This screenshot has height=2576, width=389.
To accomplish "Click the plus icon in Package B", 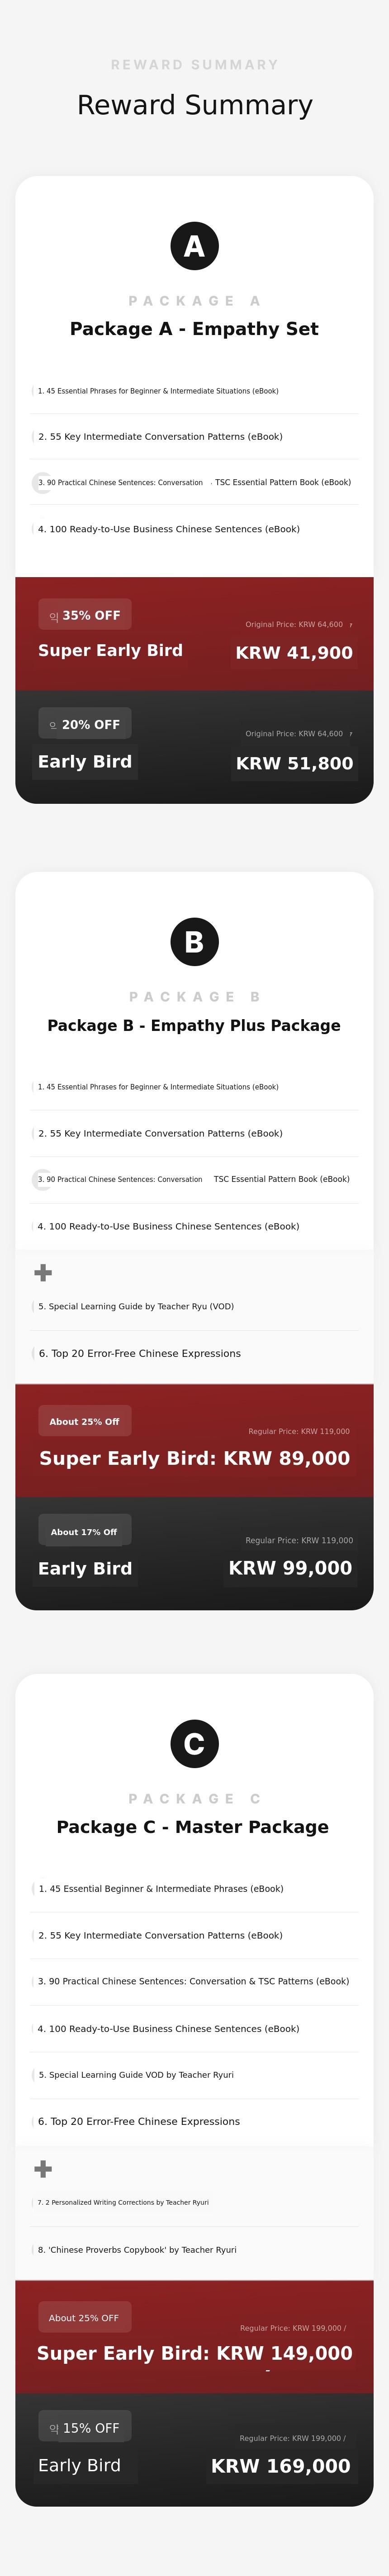I will pos(43,1272).
